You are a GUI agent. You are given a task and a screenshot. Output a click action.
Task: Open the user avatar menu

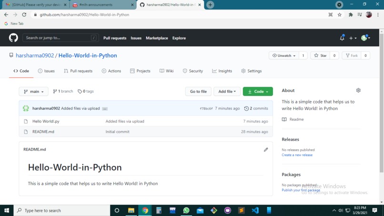[365, 38]
